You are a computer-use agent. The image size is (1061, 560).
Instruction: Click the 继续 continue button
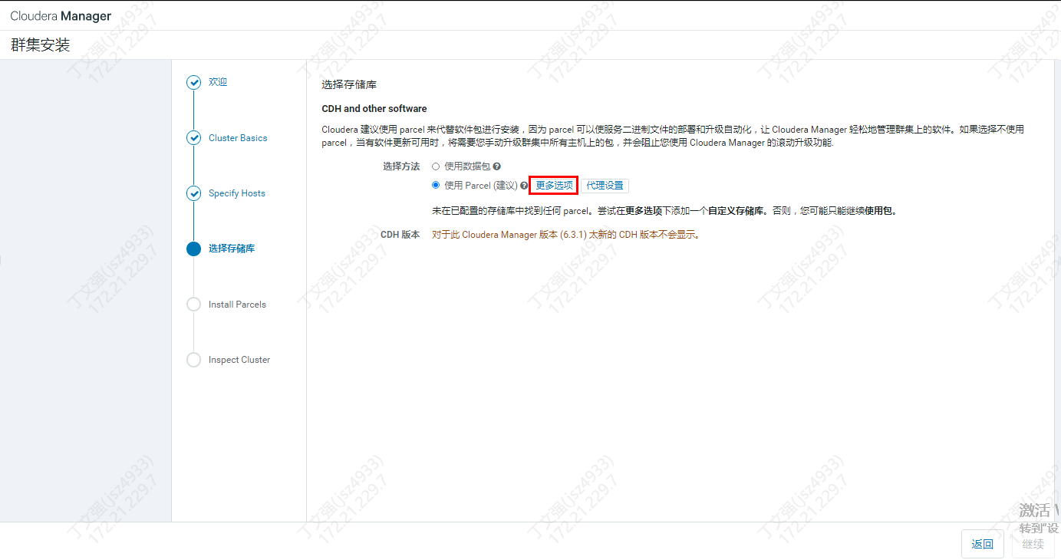point(1033,544)
